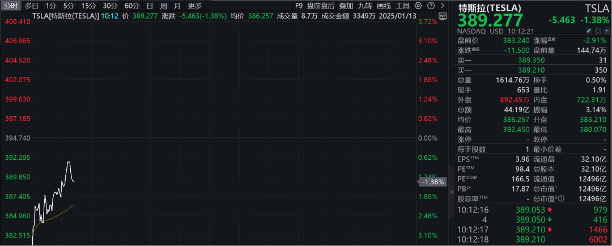Viewport: 612px width, 246px height.
Task: Switch to the 15分 chart period
Action: 88,6
